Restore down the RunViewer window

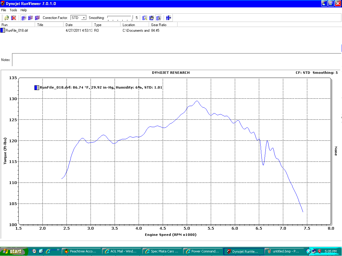[331, 4]
